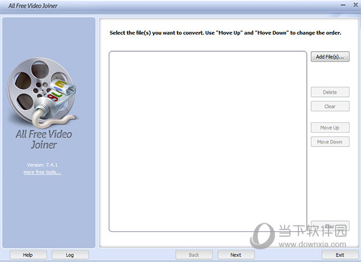Click the Version: 7.4.1 text
The height and width of the screenshot is (262, 361).
coord(42,165)
